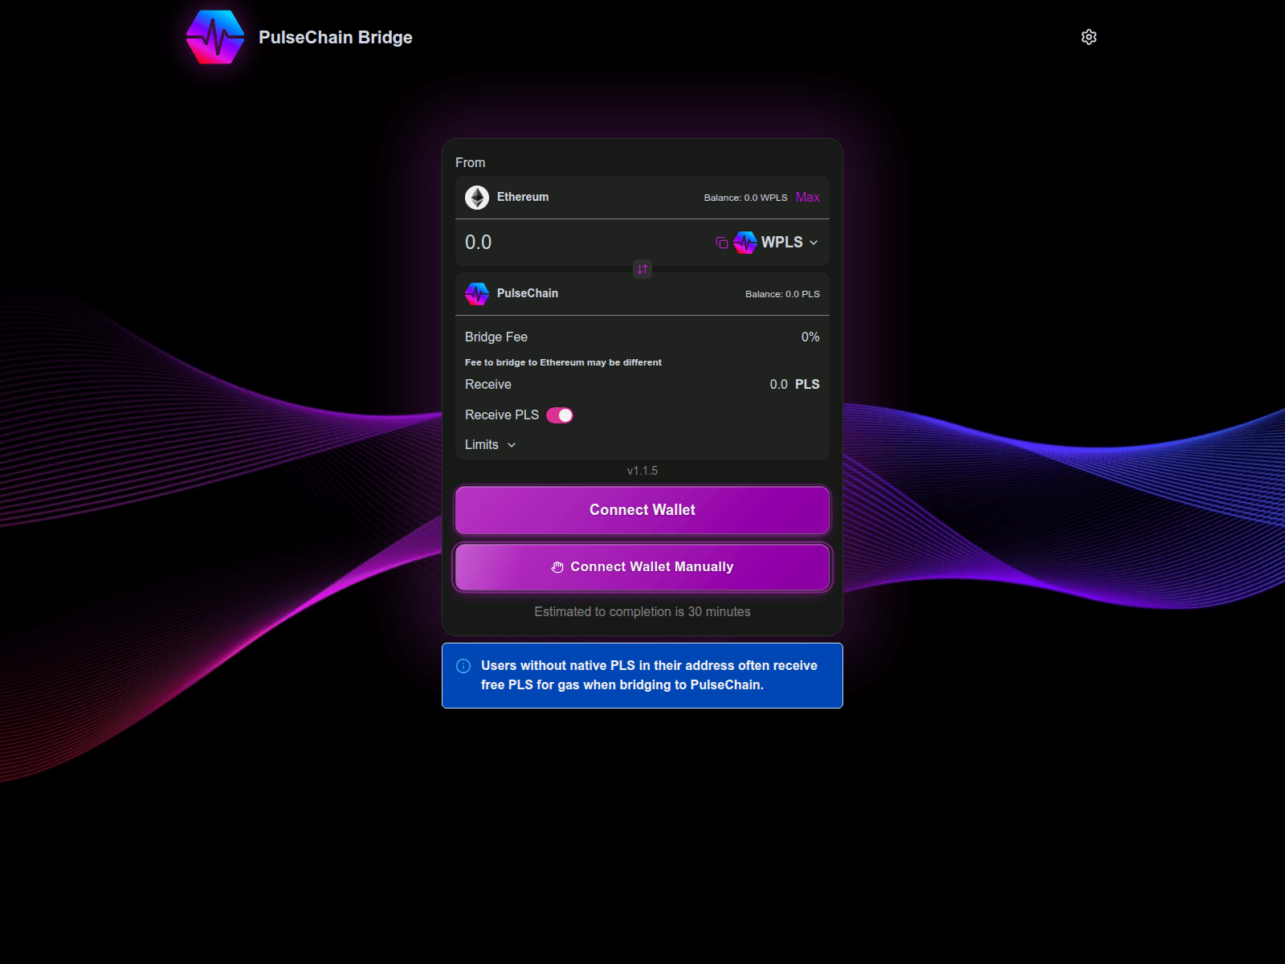The image size is (1285, 964).
Task: Click Balance: 0.0 WPLS text
Action: tap(746, 198)
